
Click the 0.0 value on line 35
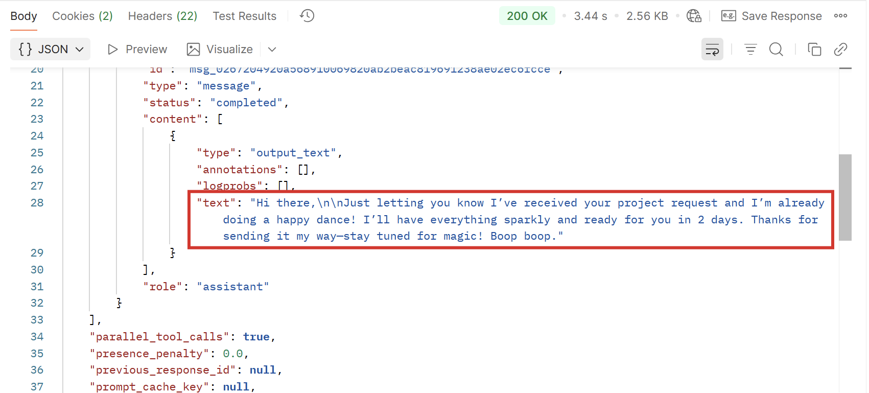(x=233, y=354)
